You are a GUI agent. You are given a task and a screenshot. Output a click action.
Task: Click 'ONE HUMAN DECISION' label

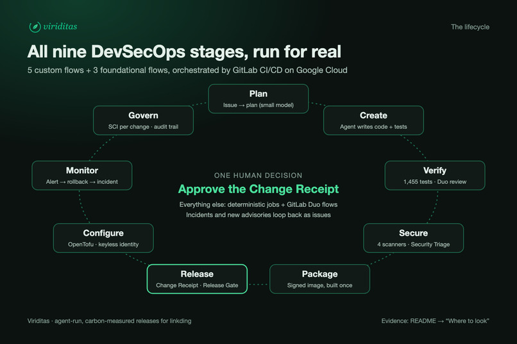pos(258,176)
